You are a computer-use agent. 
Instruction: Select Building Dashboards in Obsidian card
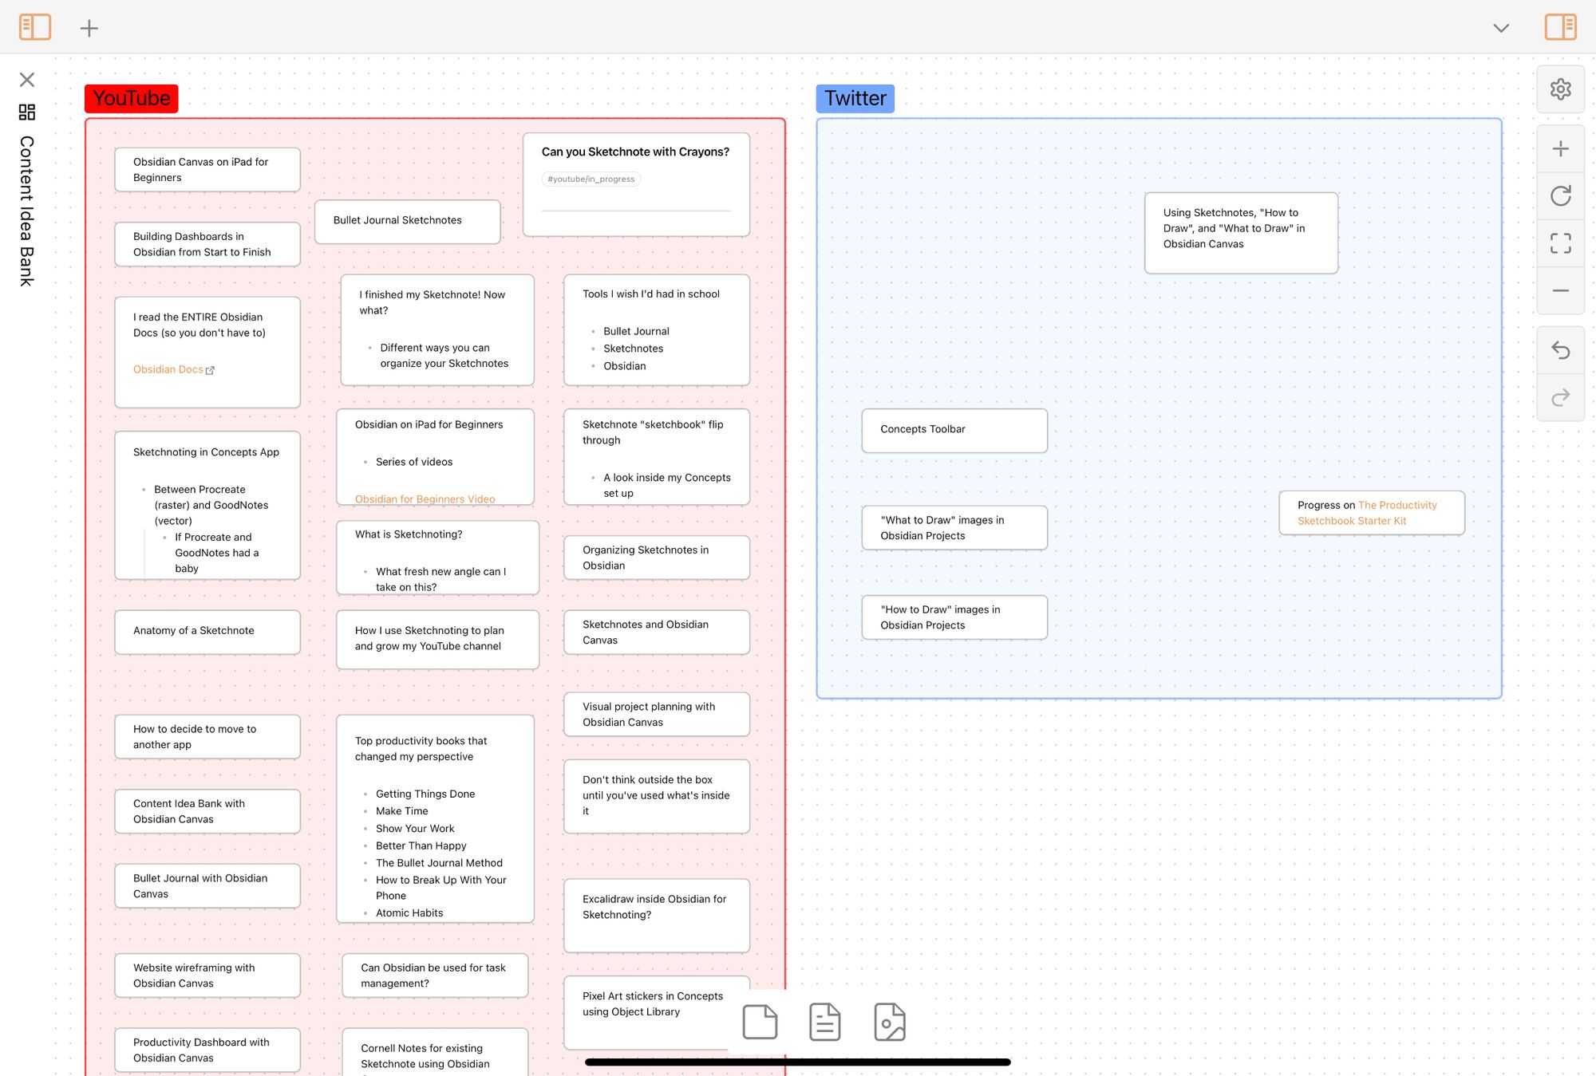[207, 244]
